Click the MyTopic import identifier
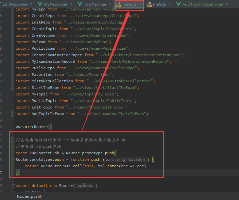The image size is (239, 200). (x=40, y=94)
